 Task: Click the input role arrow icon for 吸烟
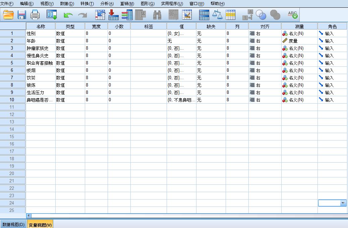point(321,70)
